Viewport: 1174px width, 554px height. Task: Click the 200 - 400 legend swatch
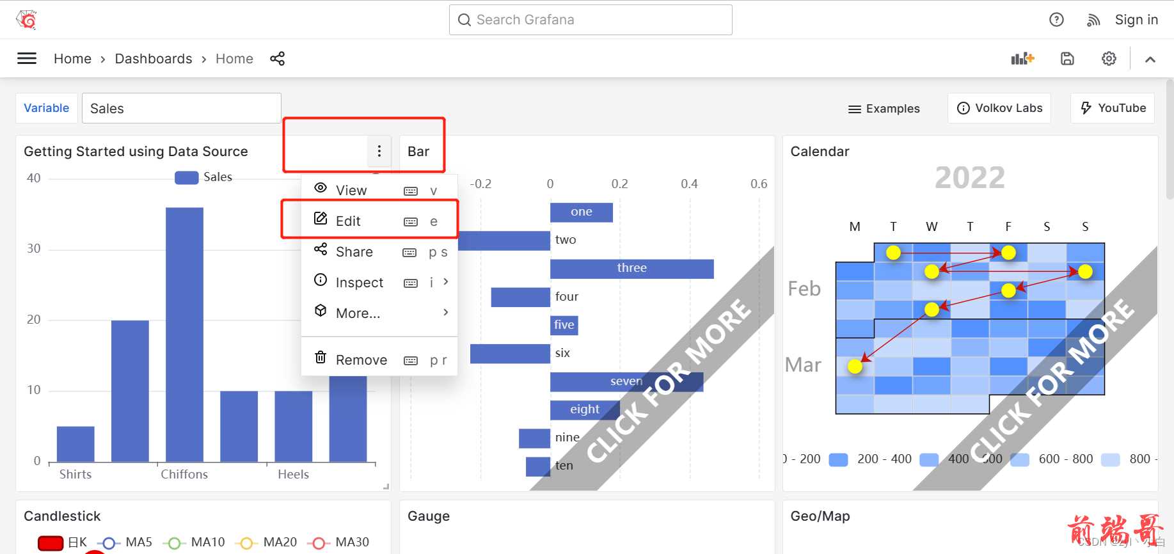click(838, 459)
